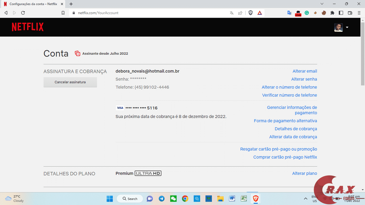Click the Brave browser icon on the taskbar

(256, 199)
